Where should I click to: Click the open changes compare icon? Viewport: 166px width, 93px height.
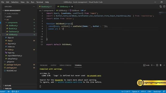[161, 6]
